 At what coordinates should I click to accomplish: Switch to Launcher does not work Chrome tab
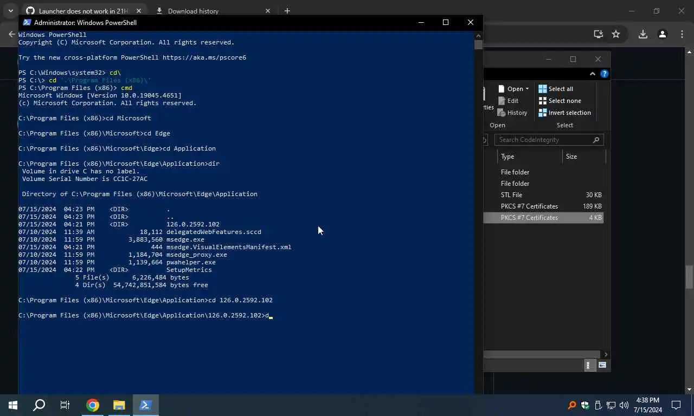pyautogui.click(x=84, y=11)
